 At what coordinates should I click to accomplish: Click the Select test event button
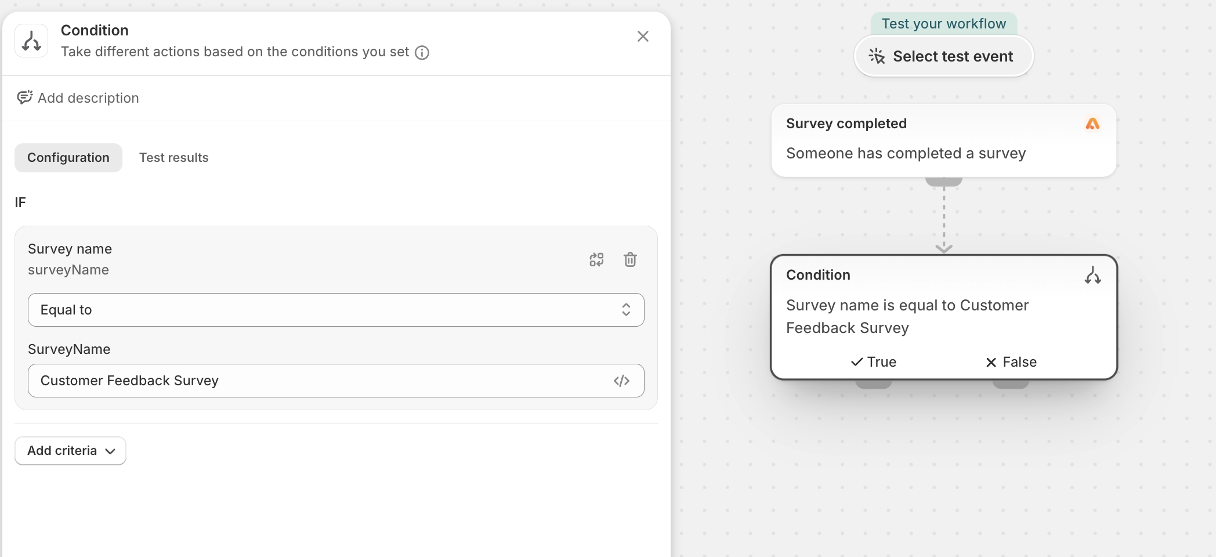(x=944, y=56)
